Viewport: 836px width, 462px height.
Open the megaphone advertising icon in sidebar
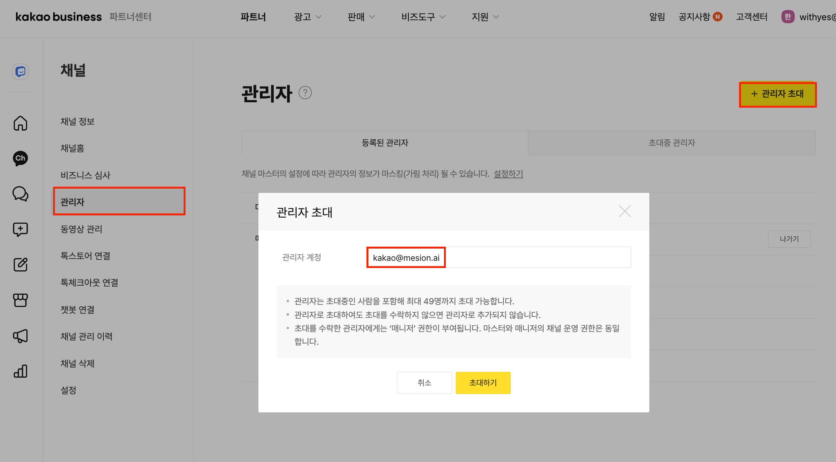(x=21, y=336)
